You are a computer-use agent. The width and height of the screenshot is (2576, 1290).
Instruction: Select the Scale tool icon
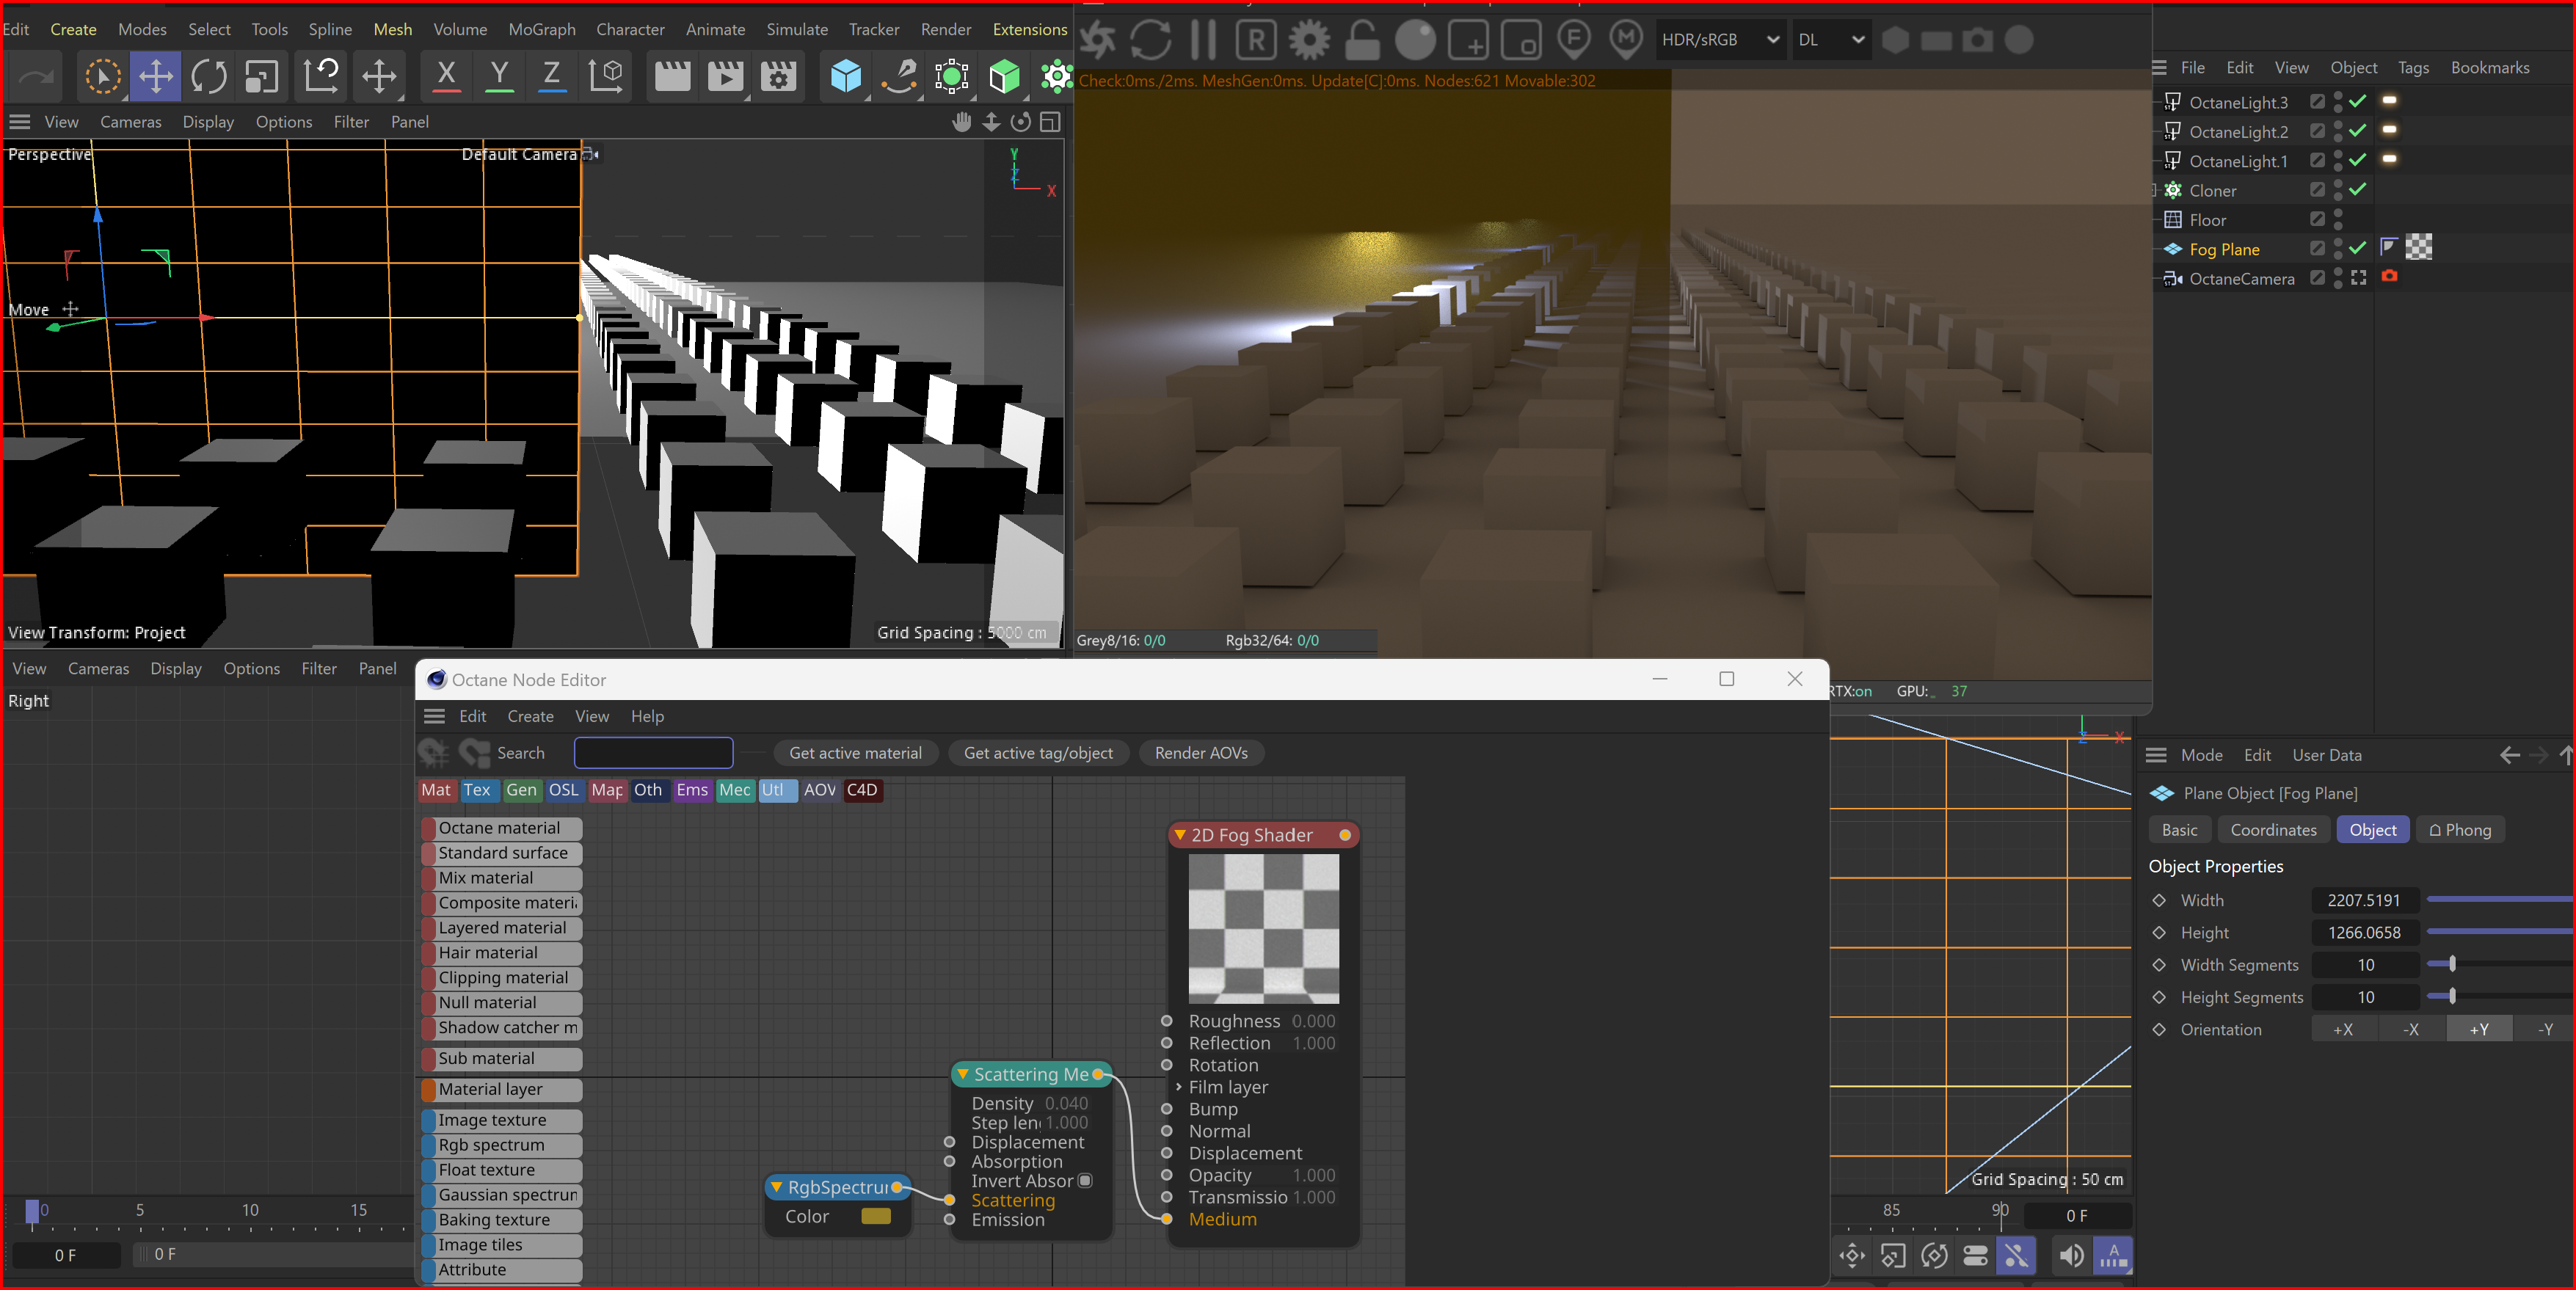(261, 76)
